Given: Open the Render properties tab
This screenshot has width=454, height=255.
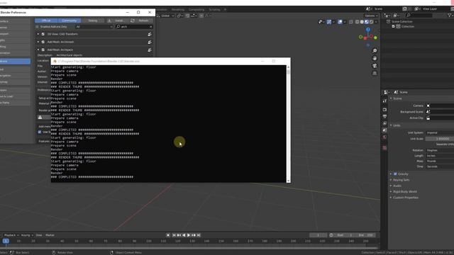Looking at the screenshot, I should click(384, 110).
